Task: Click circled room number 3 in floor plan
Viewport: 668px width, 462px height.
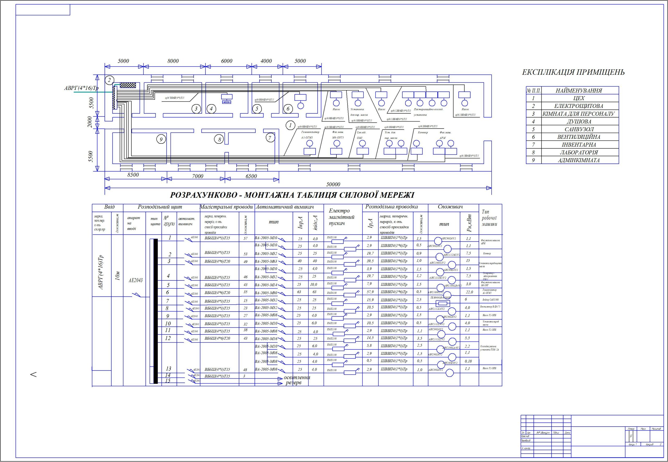Action: (x=196, y=109)
